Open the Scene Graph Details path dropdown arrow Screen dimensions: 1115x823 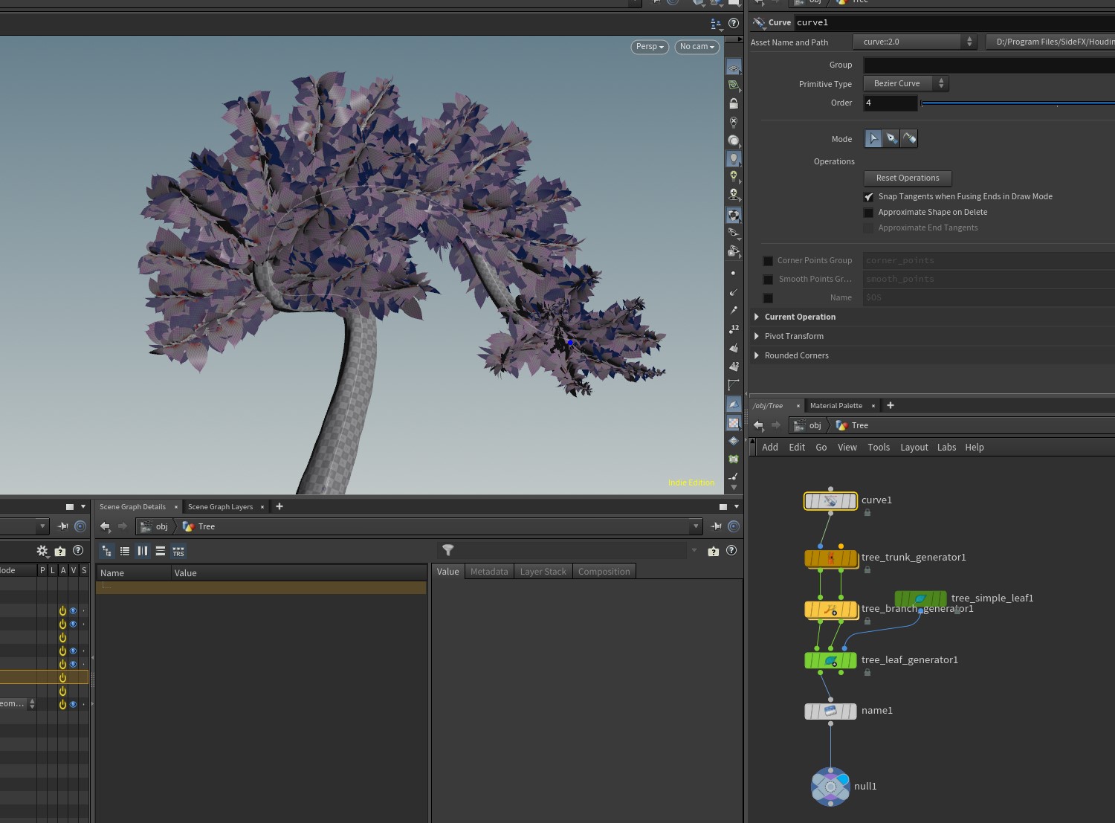[696, 526]
